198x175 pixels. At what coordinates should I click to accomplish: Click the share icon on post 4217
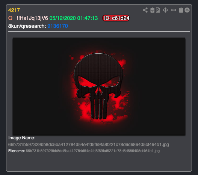[x=145, y=10]
